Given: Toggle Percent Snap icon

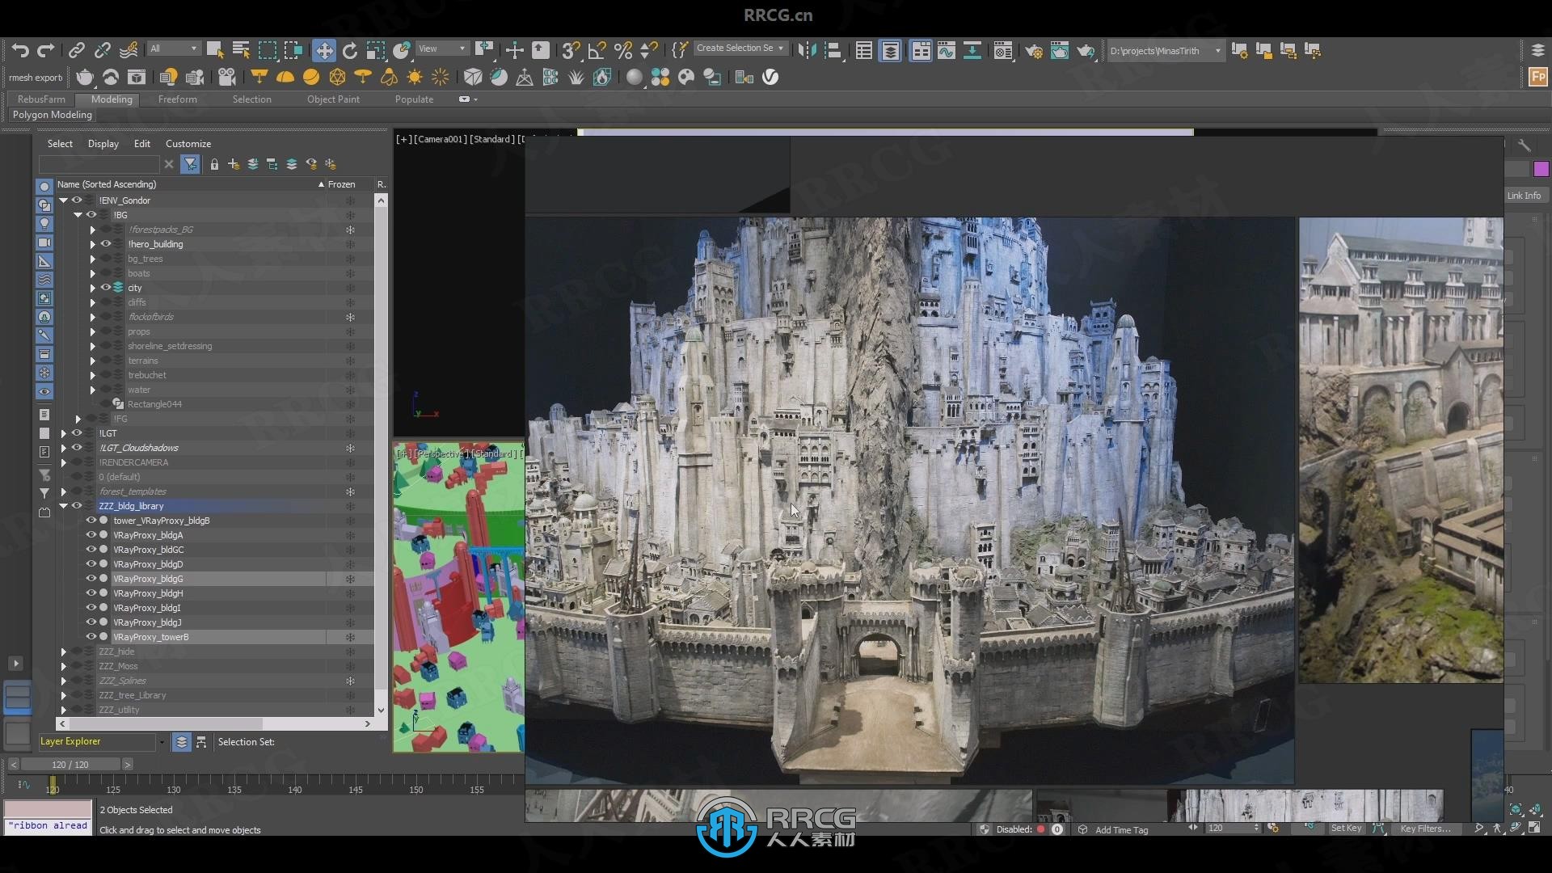Looking at the screenshot, I should point(623,50).
